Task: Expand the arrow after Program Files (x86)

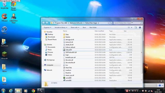Action: click(x=69, y=23)
